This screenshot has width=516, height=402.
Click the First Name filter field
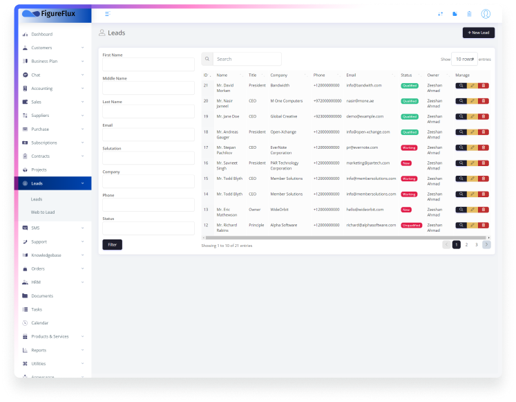coord(149,64)
